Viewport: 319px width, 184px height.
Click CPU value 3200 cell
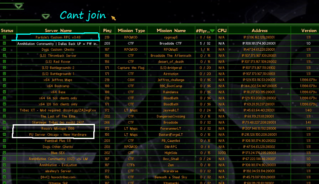pyautogui.click(x=222, y=153)
